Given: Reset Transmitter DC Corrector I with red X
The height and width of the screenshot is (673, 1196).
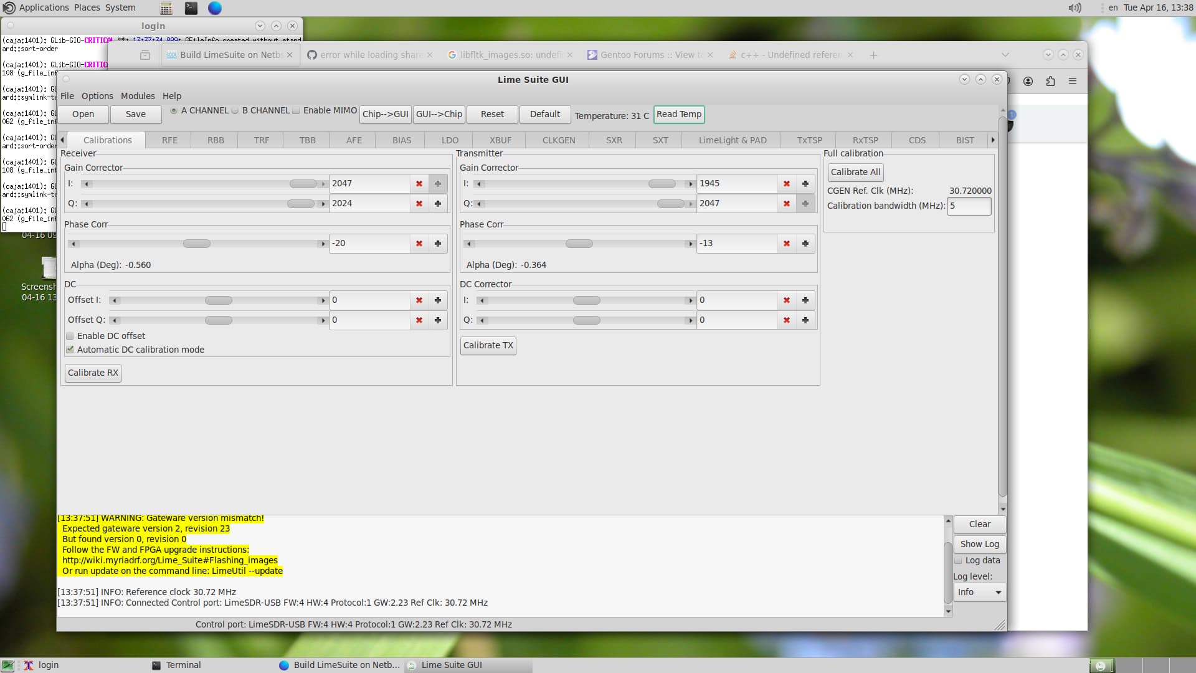Looking at the screenshot, I should click(x=787, y=300).
